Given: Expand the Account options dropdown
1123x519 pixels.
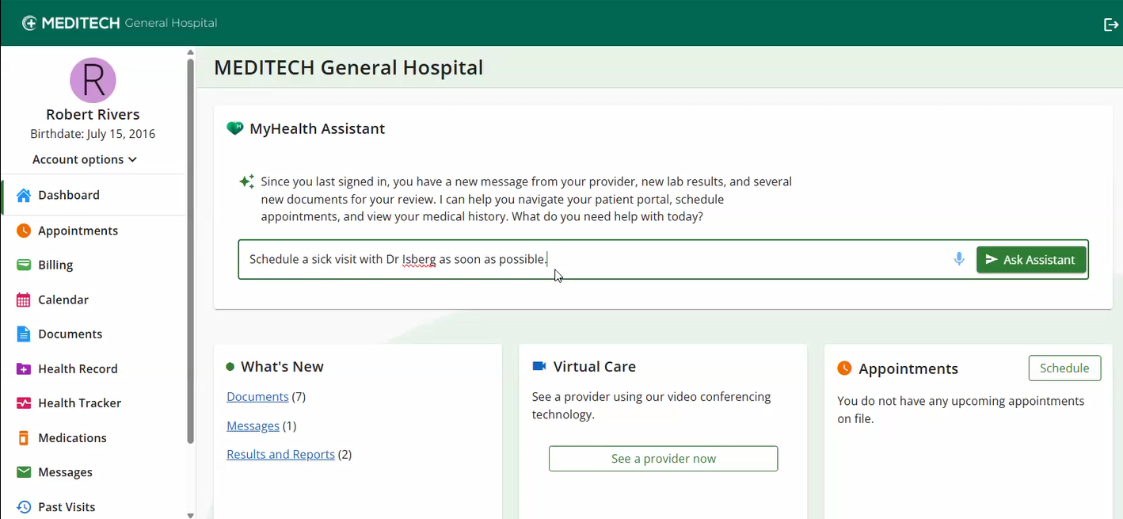Looking at the screenshot, I should pyautogui.click(x=85, y=159).
